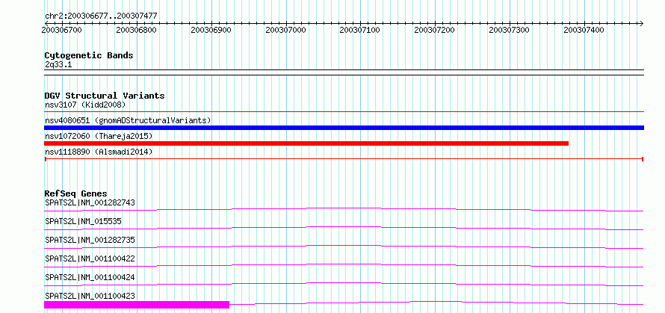Screen dimensions: 665x313
Task: Open transcript SPATS2L|NM_015535 label
Action: coord(84,221)
